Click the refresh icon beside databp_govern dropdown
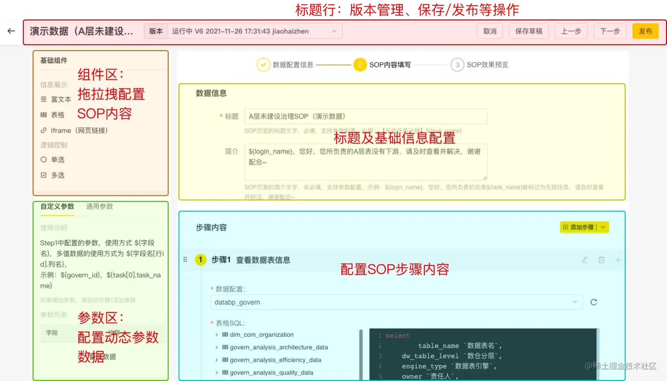 [593, 302]
